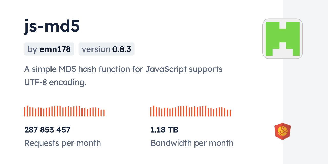
Task: Click the middle of the bandwidth bar chart
Action: pos(190,111)
